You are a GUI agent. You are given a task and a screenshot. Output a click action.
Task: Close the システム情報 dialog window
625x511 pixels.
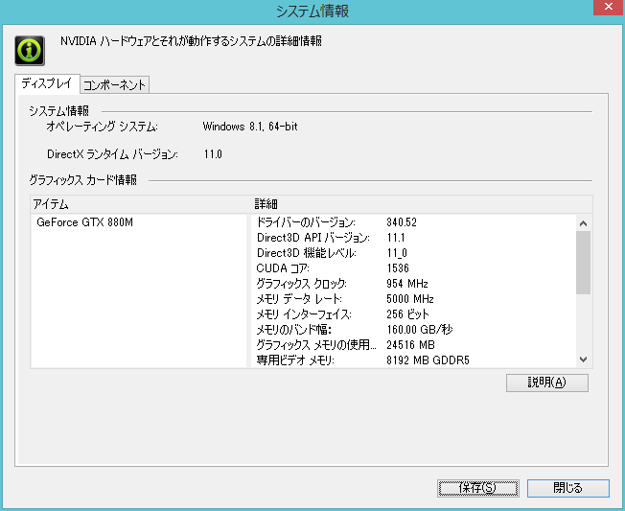click(x=609, y=7)
